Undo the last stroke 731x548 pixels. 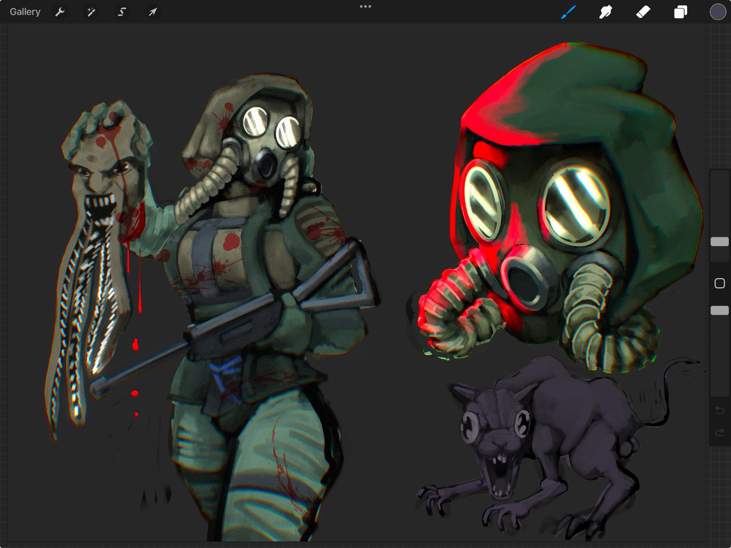(x=719, y=410)
